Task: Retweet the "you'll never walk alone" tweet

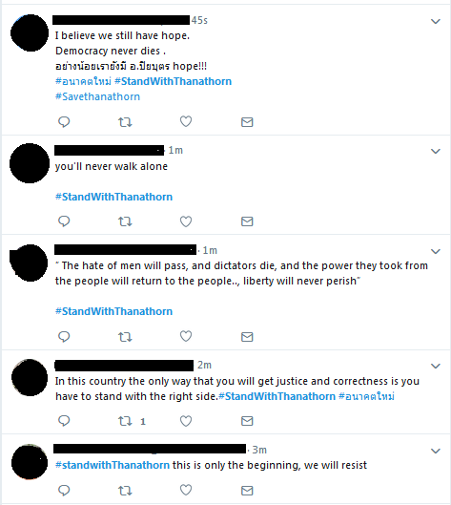Action: [125, 221]
